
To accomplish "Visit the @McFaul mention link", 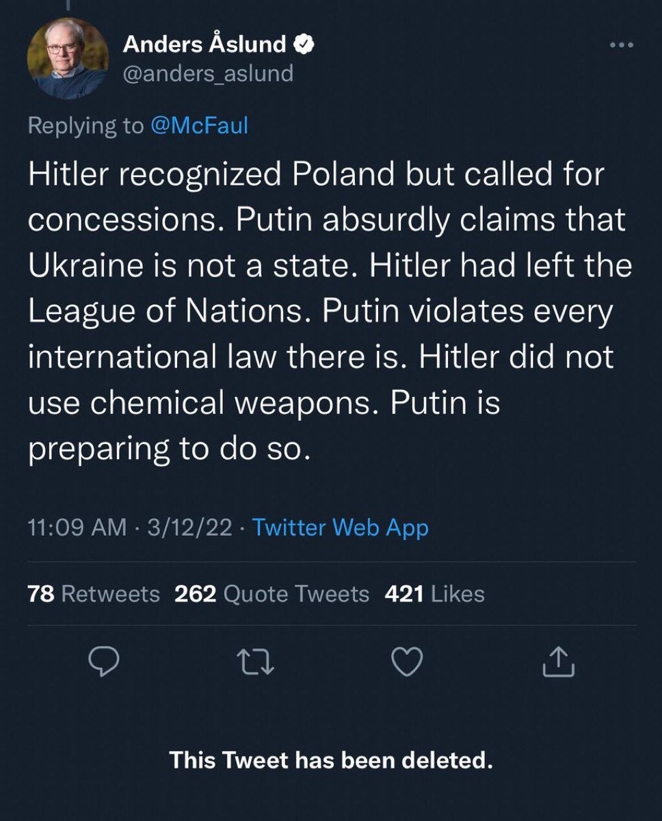I will 198,126.
